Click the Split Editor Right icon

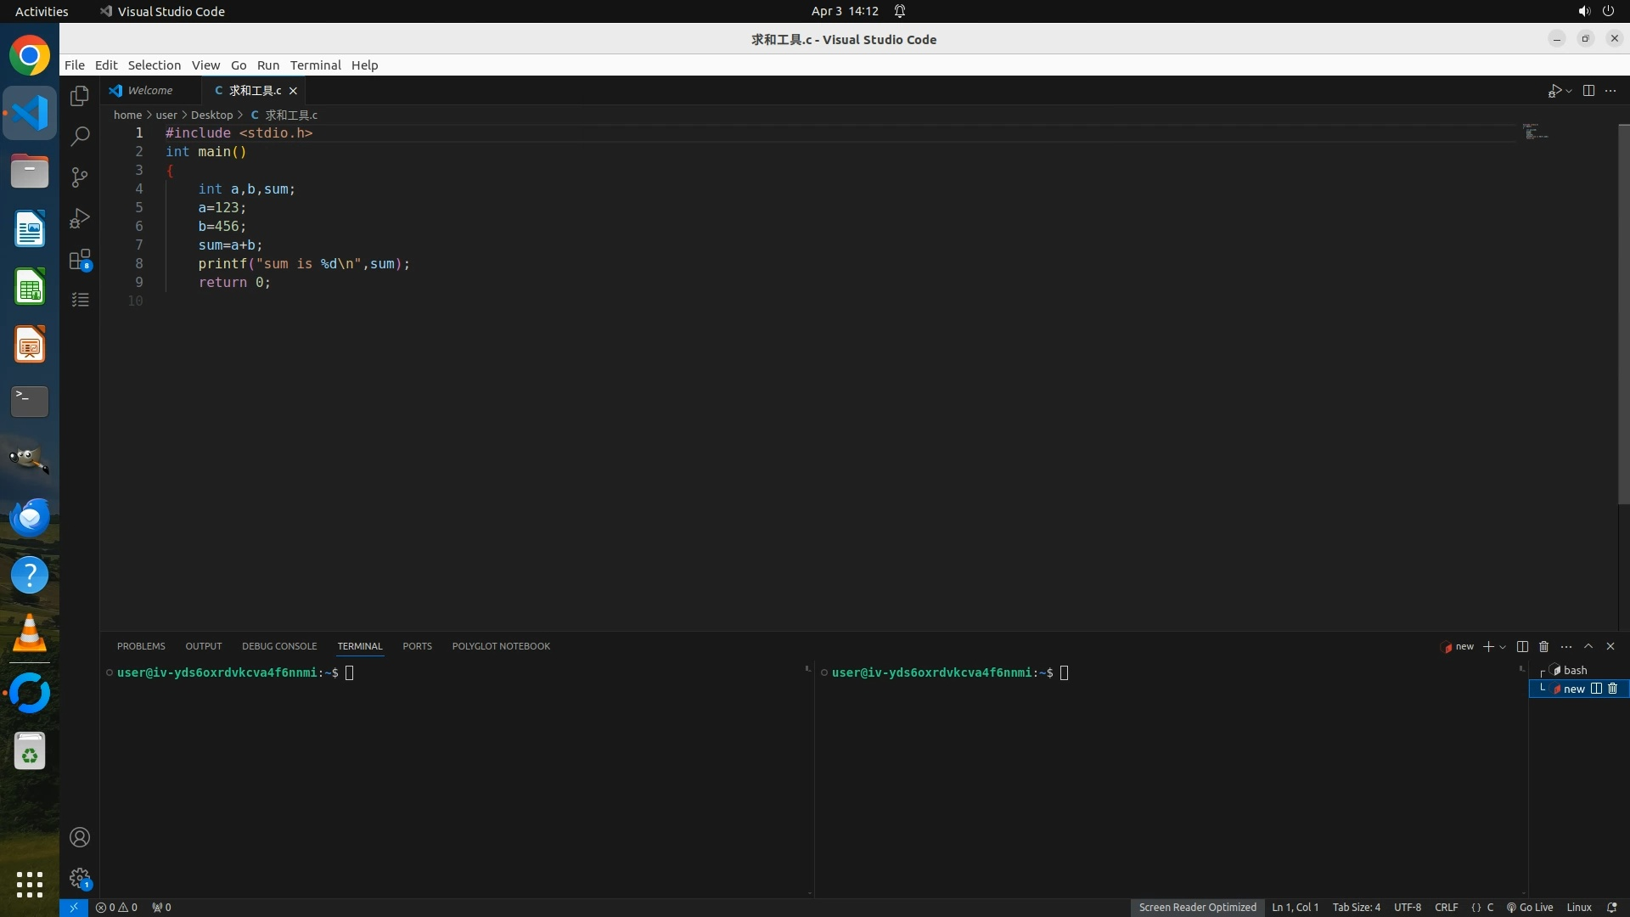pyautogui.click(x=1588, y=91)
